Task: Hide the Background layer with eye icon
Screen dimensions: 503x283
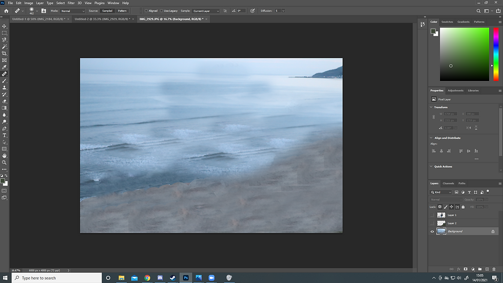Action: pyautogui.click(x=432, y=231)
